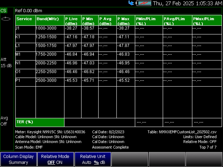Click the Antenna Model: Unknown line
This screenshot has height=167, width=223.
[48, 142]
